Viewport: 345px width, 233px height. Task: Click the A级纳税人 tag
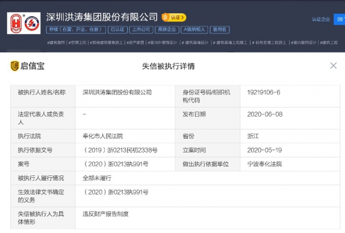click(x=194, y=29)
